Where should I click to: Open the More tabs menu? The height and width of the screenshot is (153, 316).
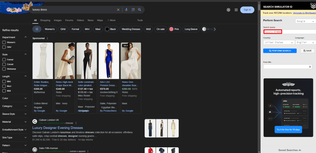coord(111,20)
